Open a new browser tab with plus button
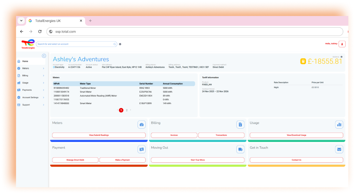Viewport: 355px width, 194px height. click(90, 21)
